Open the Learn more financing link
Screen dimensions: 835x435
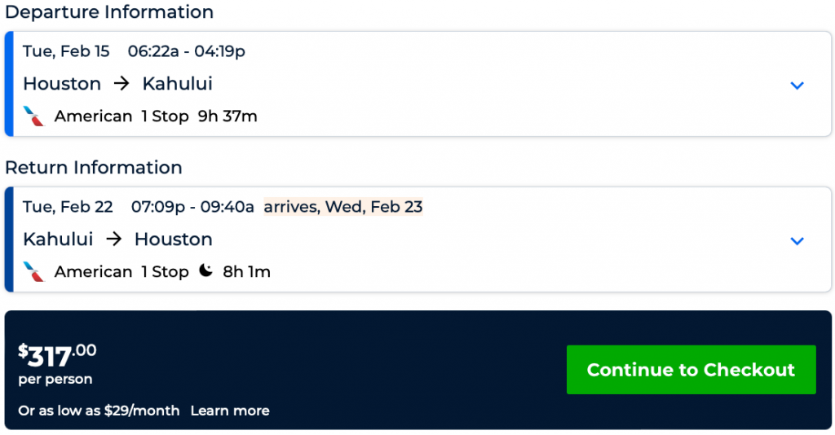click(x=230, y=411)
